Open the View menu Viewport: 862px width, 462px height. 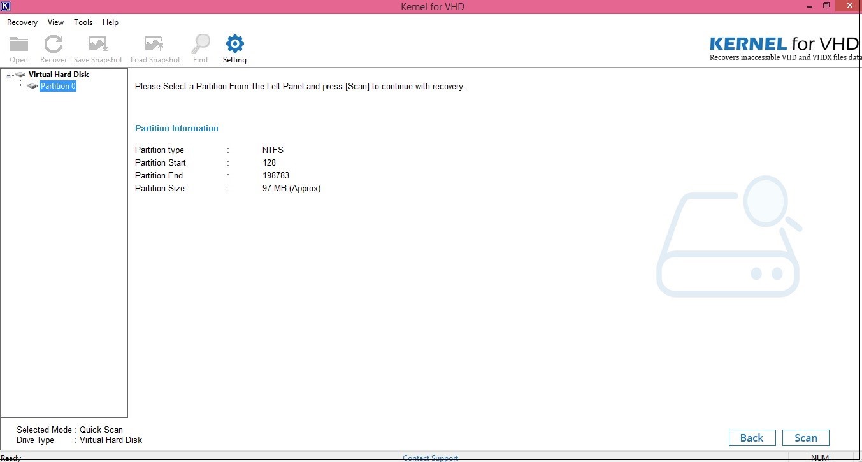[x=55, y=22]
